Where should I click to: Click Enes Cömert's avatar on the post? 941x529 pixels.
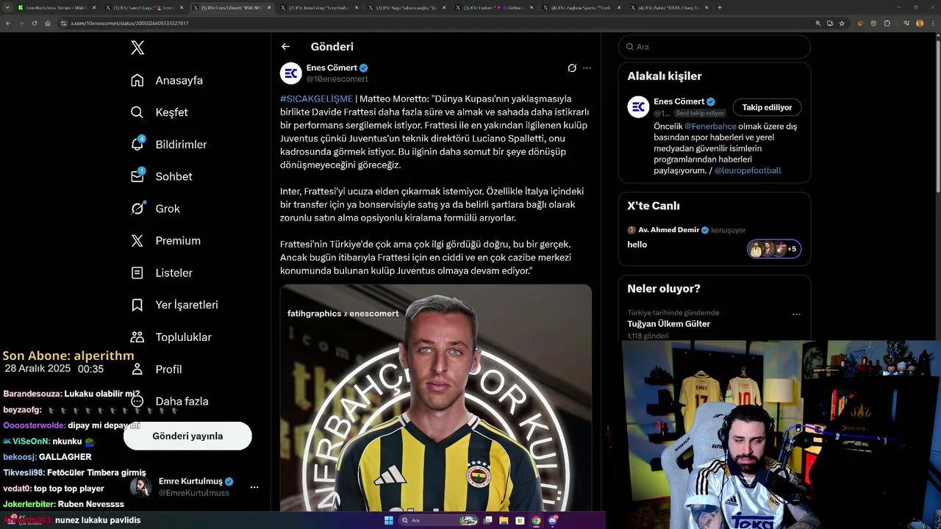[x=291, y=73]
